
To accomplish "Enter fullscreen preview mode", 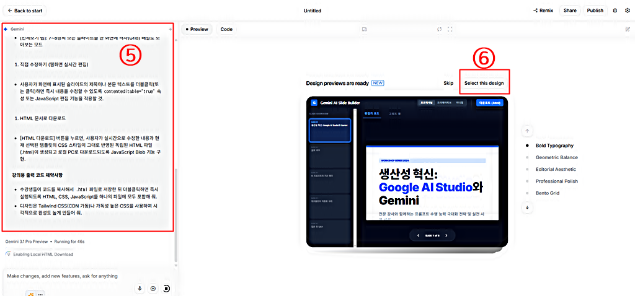I will point(450,29).
